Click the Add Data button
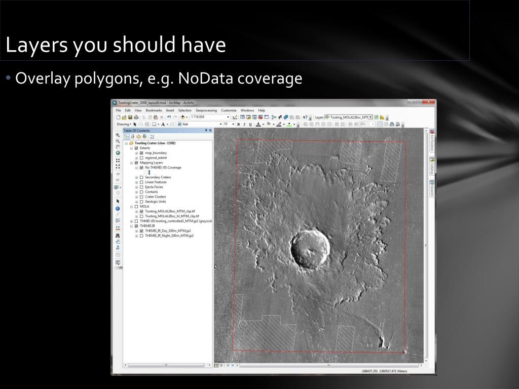This screenshot has height=389, width=519. [x=182, y=118]
